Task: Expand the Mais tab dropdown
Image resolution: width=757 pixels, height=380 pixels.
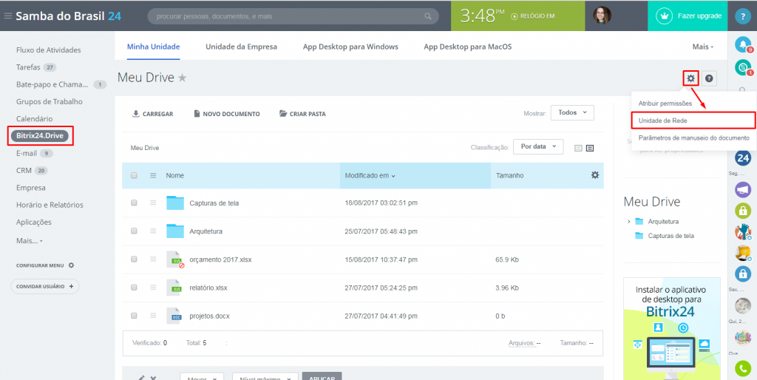Action: tap(702, 47)
